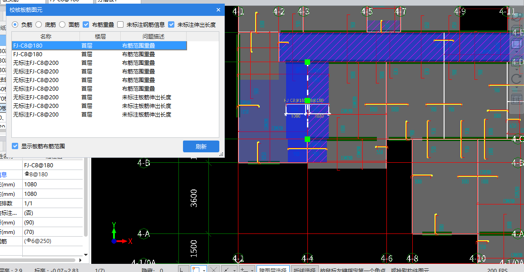Sort by the 楼层 column header
Screen dimensions: 524x272
coord(100,36)
